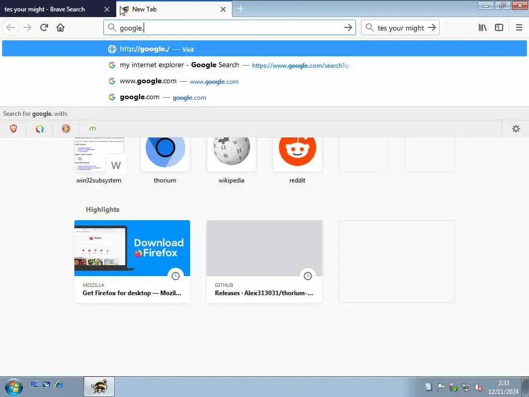Click the forward navigation arrow
529x397 pixels.
[27, 28]
